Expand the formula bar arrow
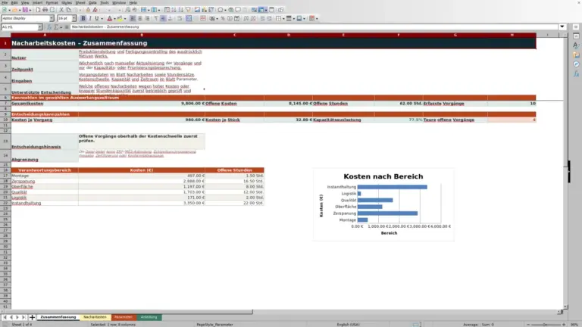 pos(562,26)
